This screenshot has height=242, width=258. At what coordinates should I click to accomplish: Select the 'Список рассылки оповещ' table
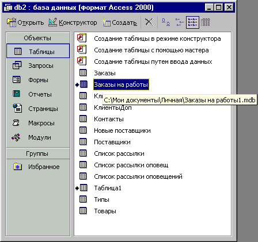pyautogui.click(x=131, y=165)
